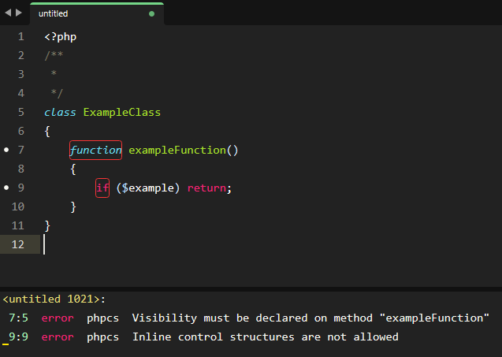502x357 pixels.
Task: Click the next tab arrow
Action: (x=19, y=13)
